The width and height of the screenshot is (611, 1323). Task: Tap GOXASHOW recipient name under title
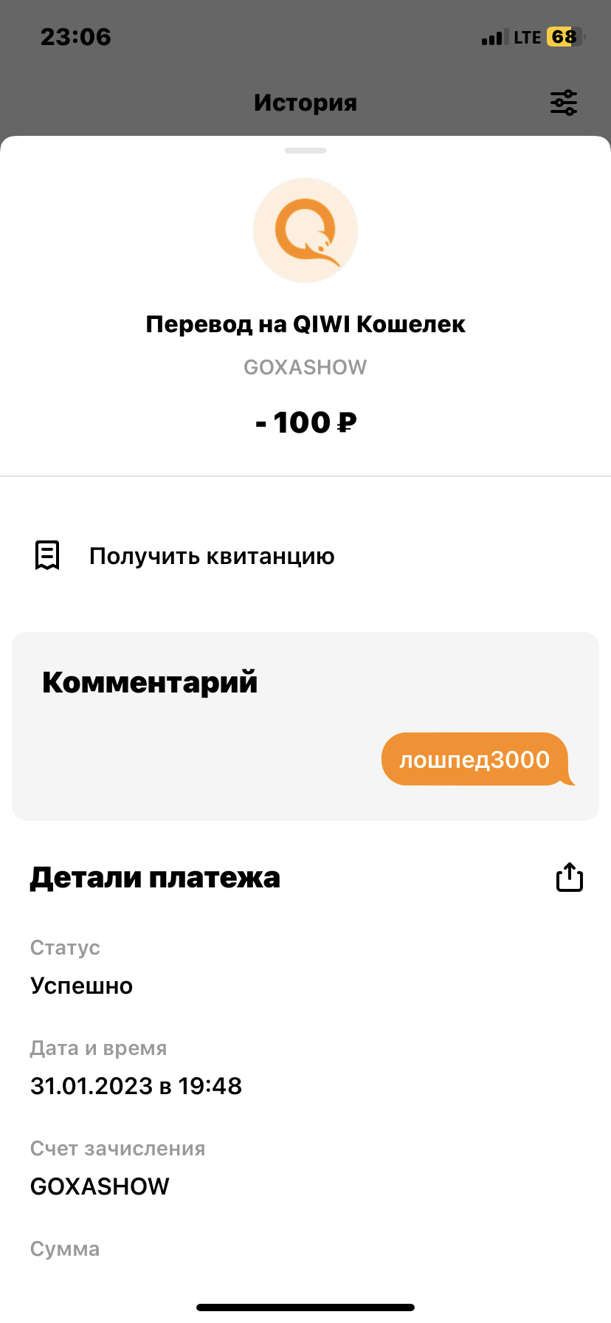[x=305, y=367]
